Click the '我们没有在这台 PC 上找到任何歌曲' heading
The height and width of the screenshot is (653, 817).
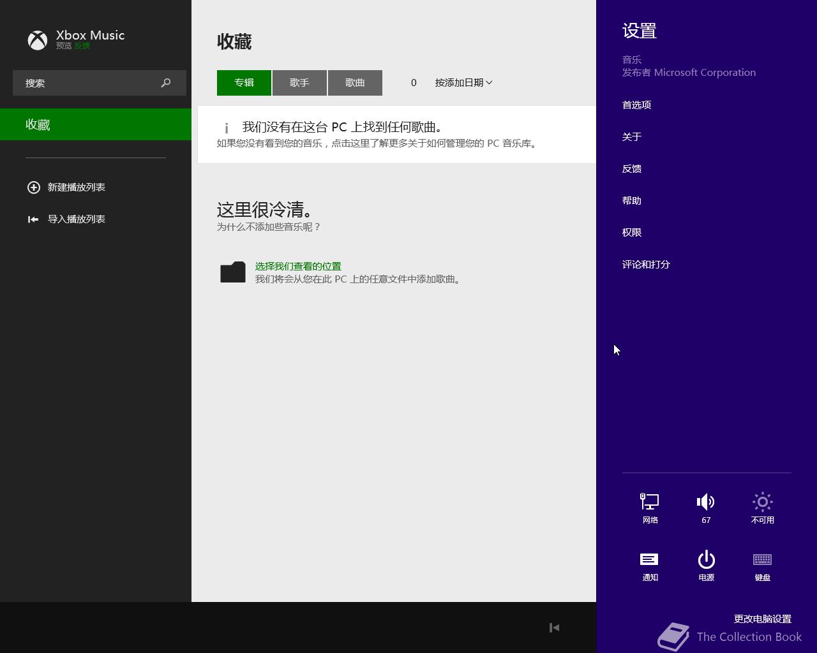[343, 127]
